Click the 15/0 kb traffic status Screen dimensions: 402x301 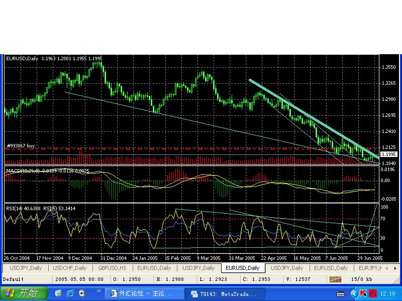tap(361, 279)
